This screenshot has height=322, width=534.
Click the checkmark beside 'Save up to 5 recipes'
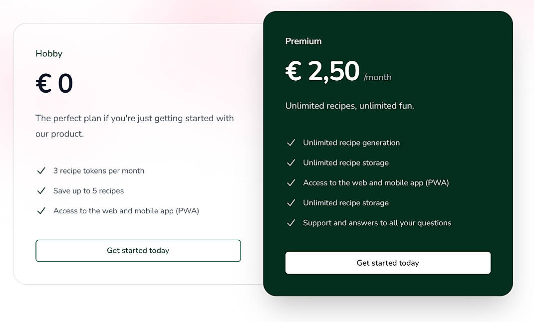42,190
